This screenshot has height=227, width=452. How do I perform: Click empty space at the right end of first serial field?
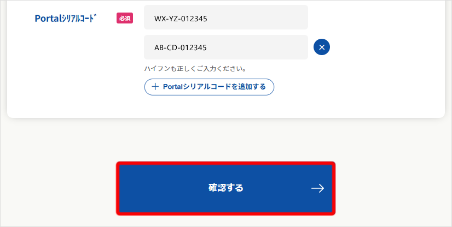click(290, 17)
